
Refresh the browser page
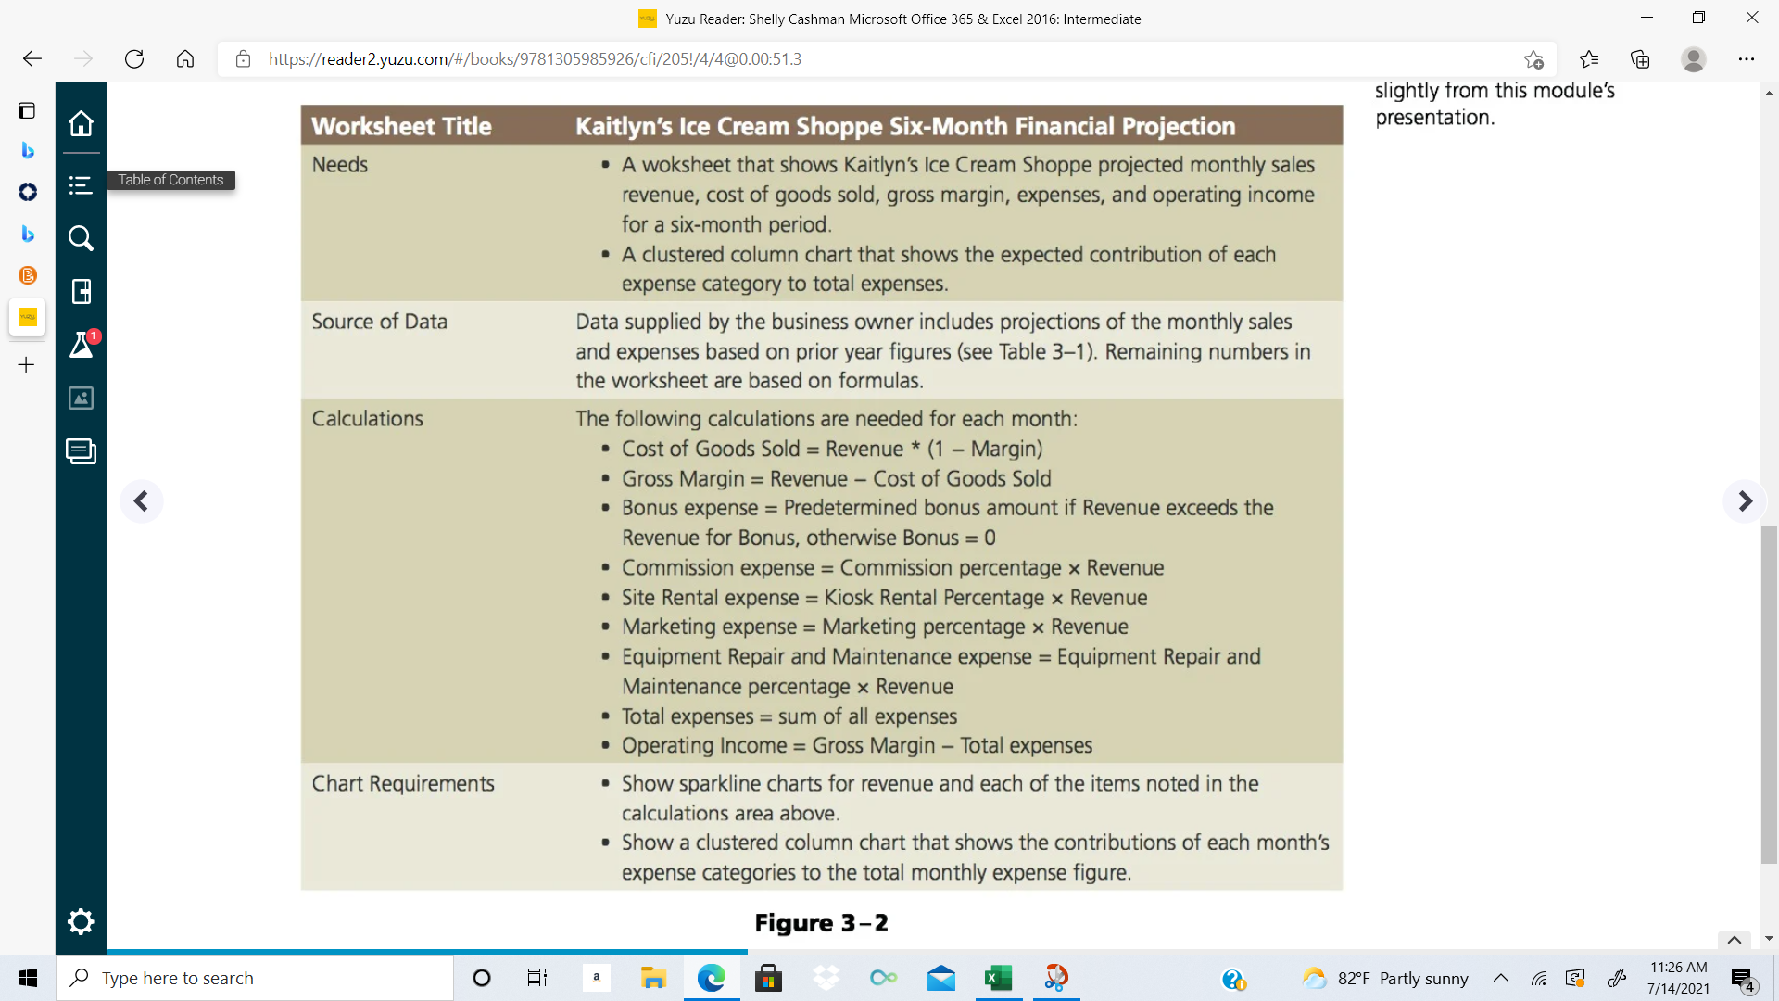coord(134,59)
